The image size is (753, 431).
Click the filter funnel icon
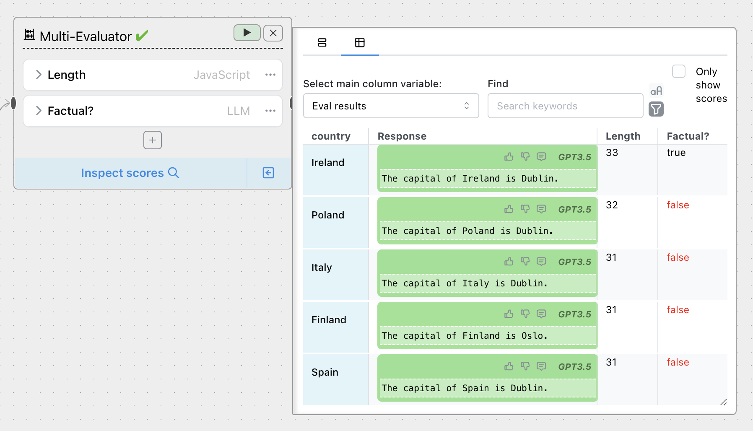tap(656, 109)
